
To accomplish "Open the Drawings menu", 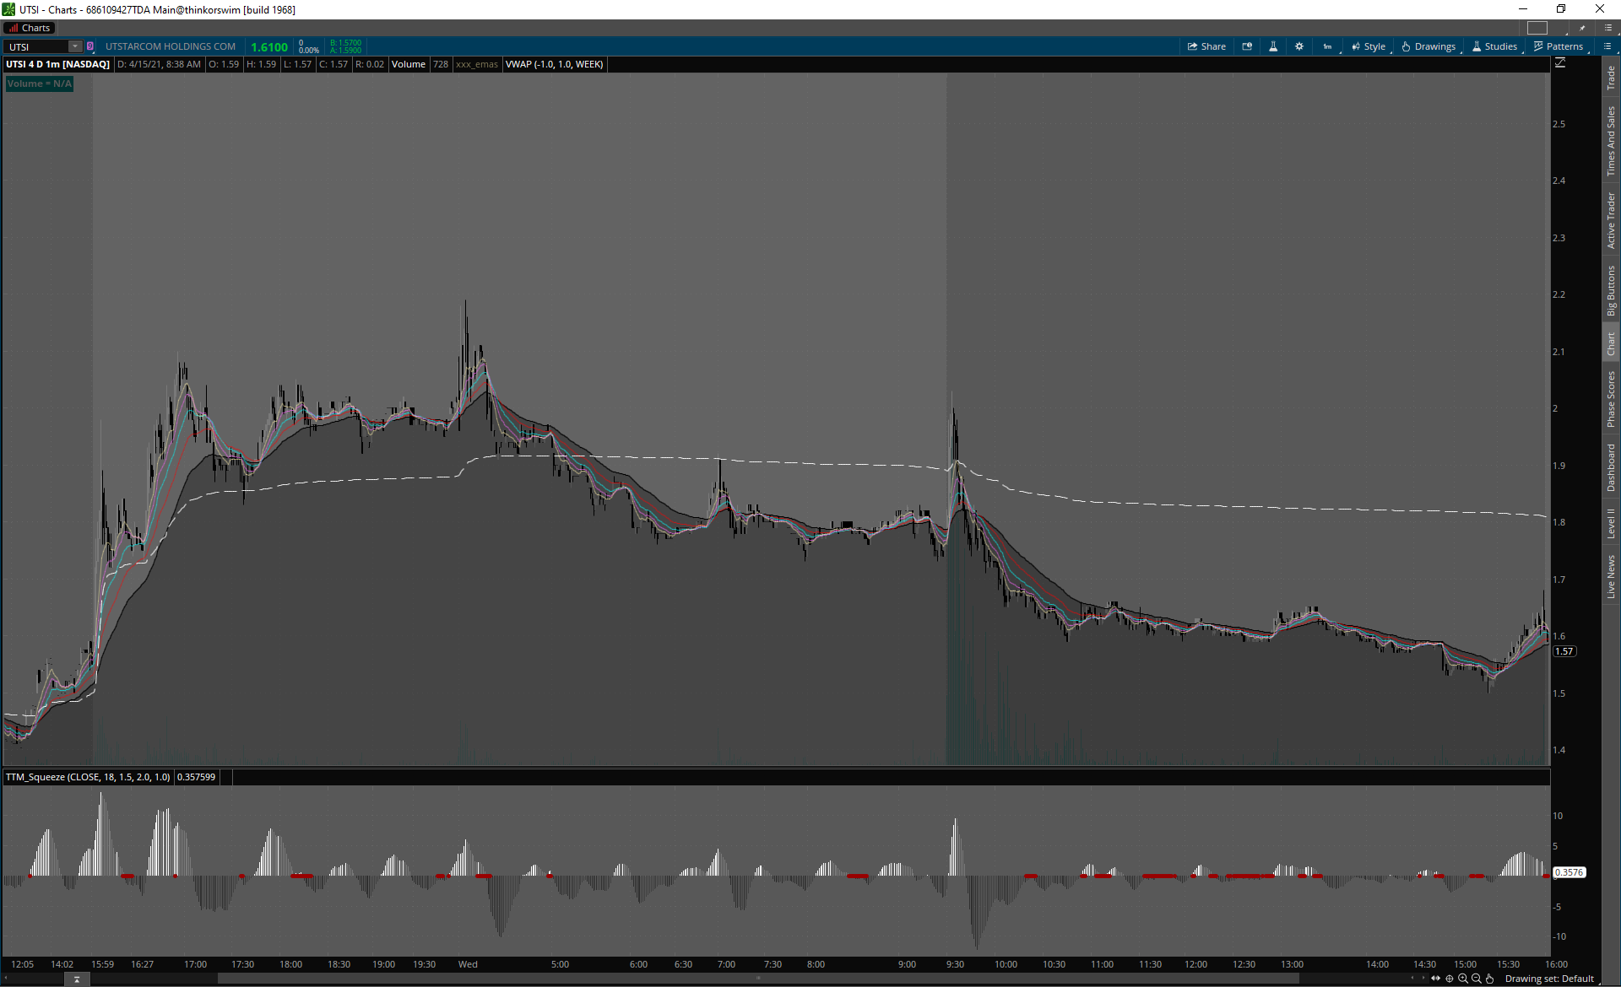I will point(1429,46).
